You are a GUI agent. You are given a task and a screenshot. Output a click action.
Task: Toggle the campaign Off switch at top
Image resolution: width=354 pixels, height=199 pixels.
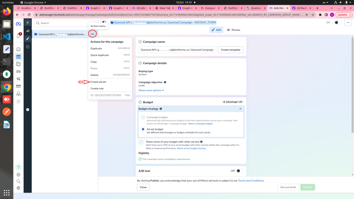tap(337, 22)
